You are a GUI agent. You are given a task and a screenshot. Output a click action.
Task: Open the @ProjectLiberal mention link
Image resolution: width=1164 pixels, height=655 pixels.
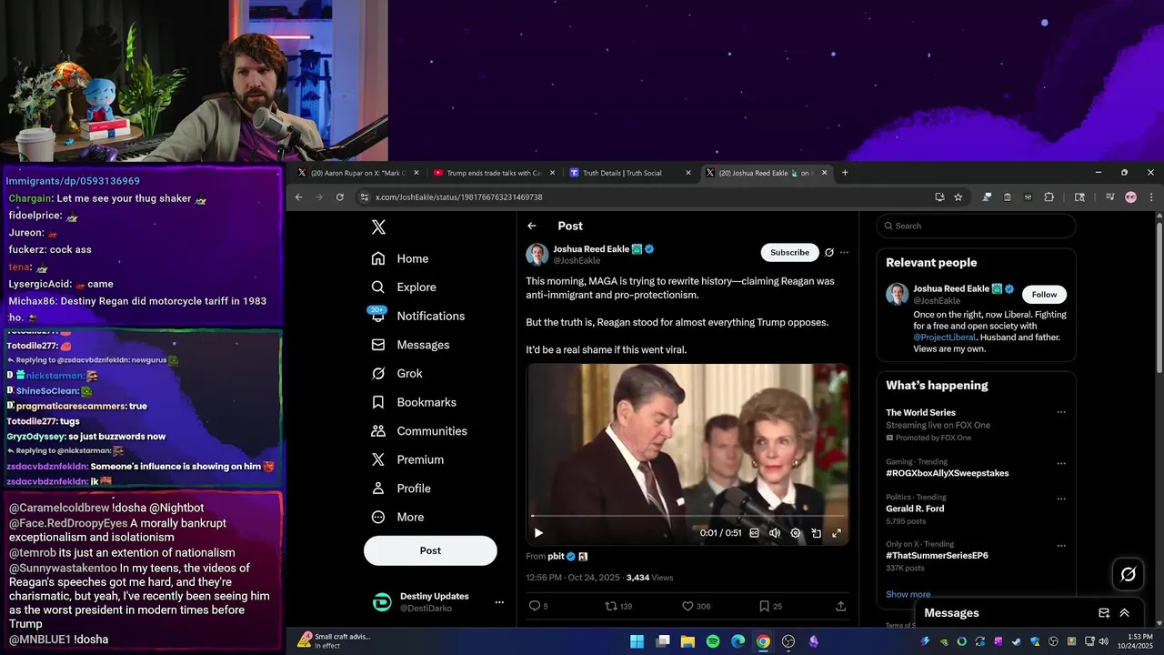pyautogui.click(x=945, y=338)
